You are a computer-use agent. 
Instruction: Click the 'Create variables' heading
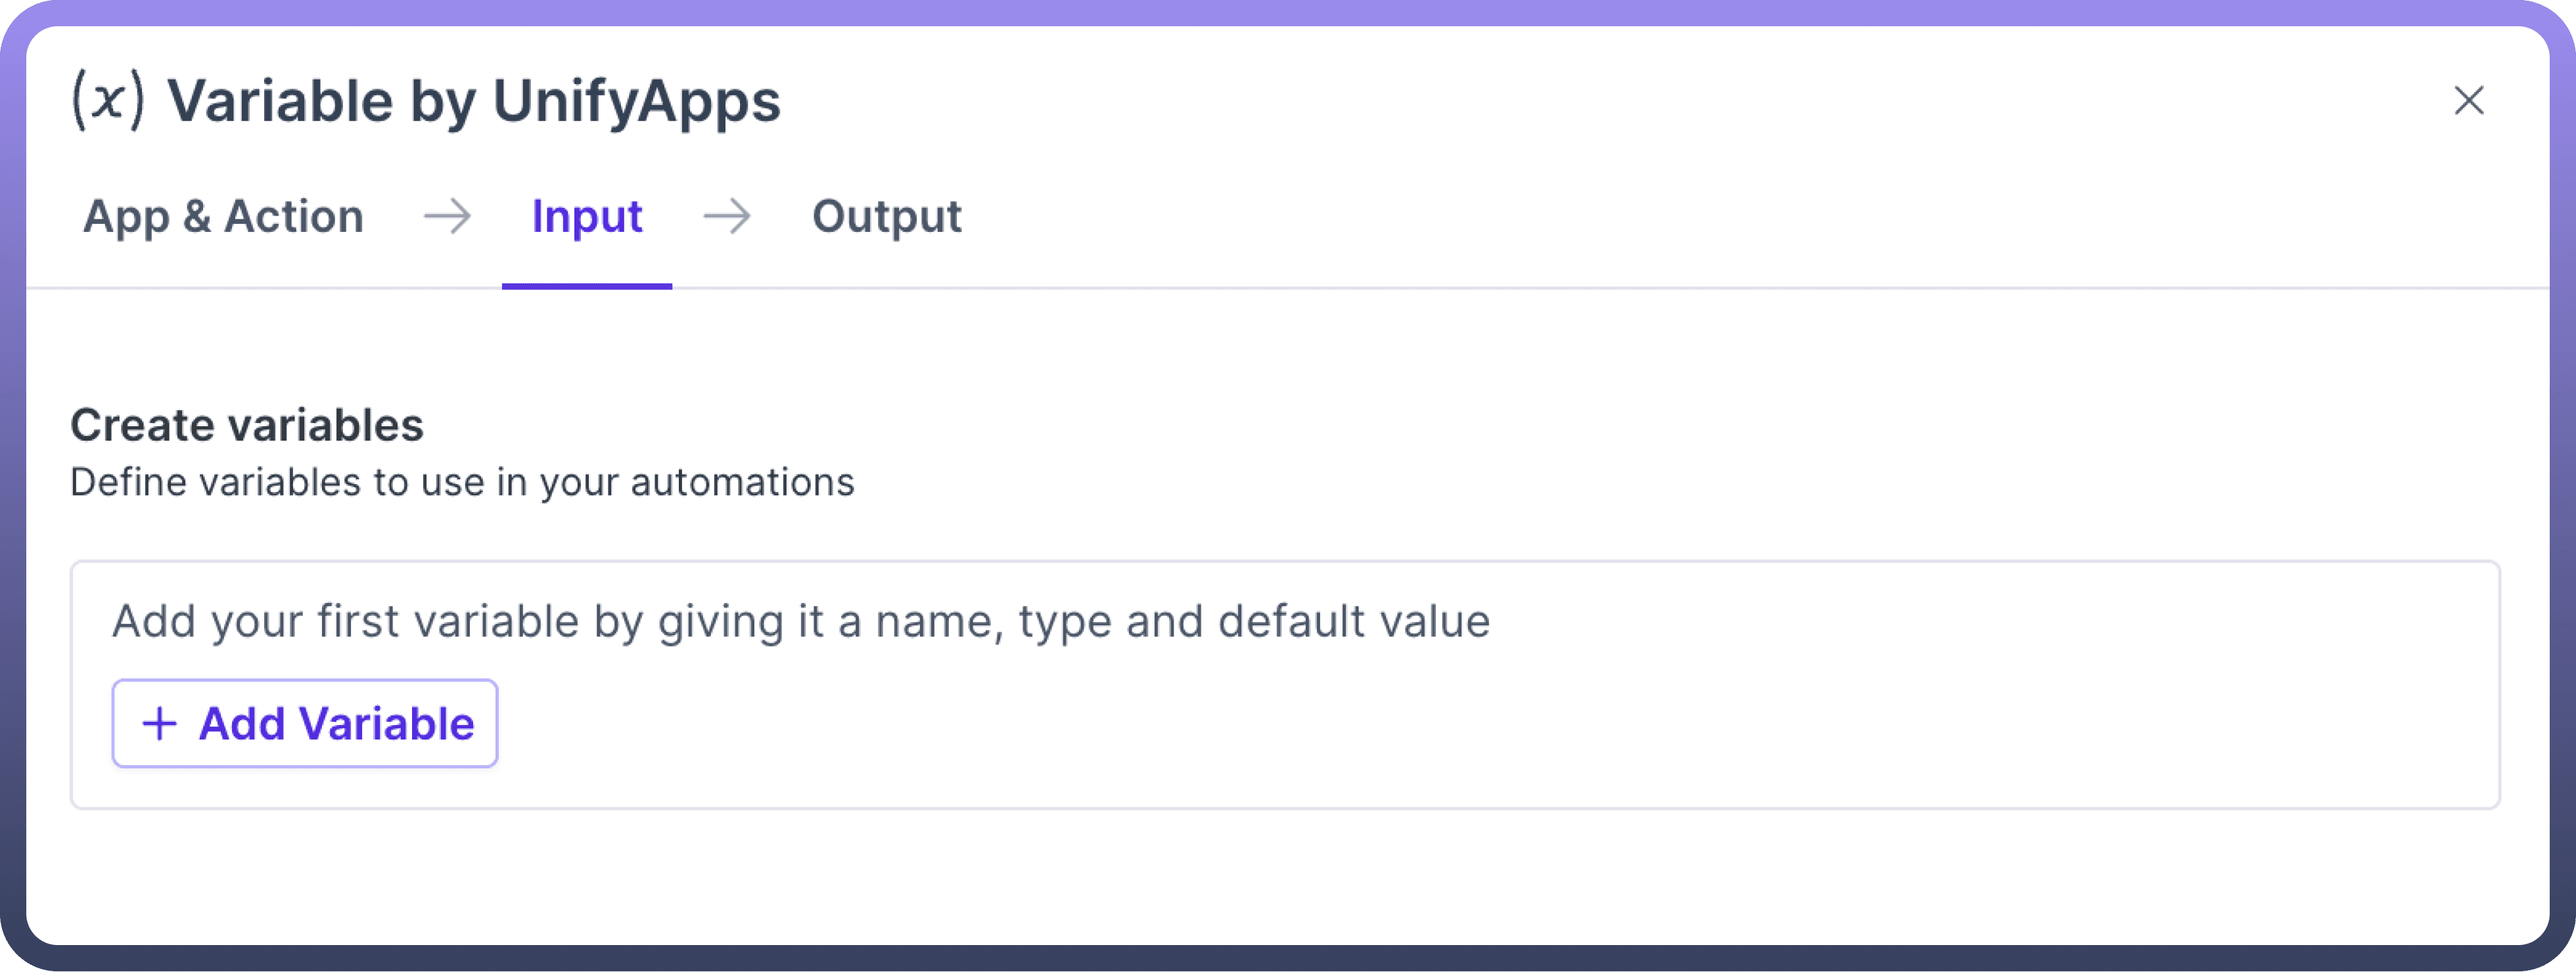point(247,426)
